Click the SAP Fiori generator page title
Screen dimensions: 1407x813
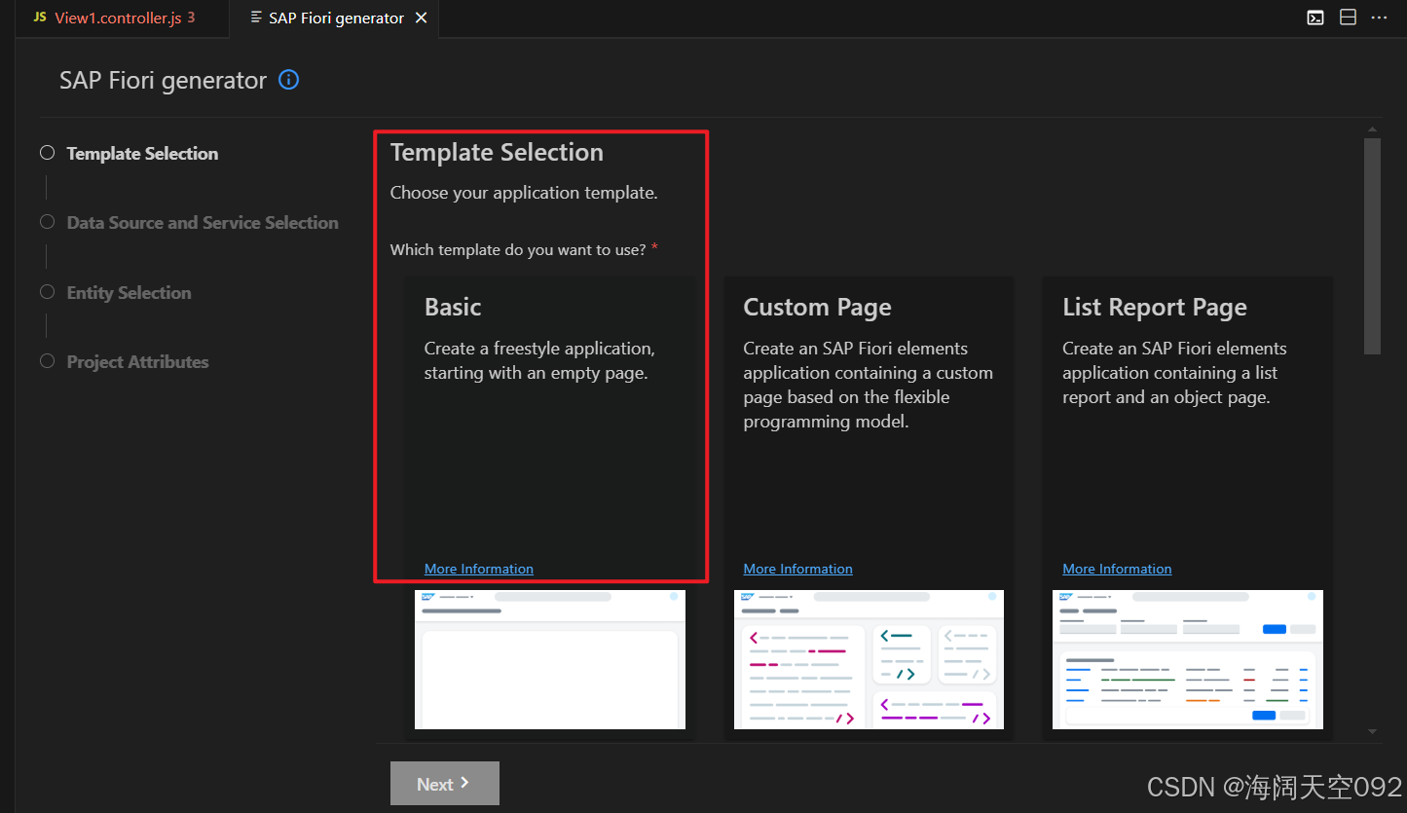pos(163,81)
